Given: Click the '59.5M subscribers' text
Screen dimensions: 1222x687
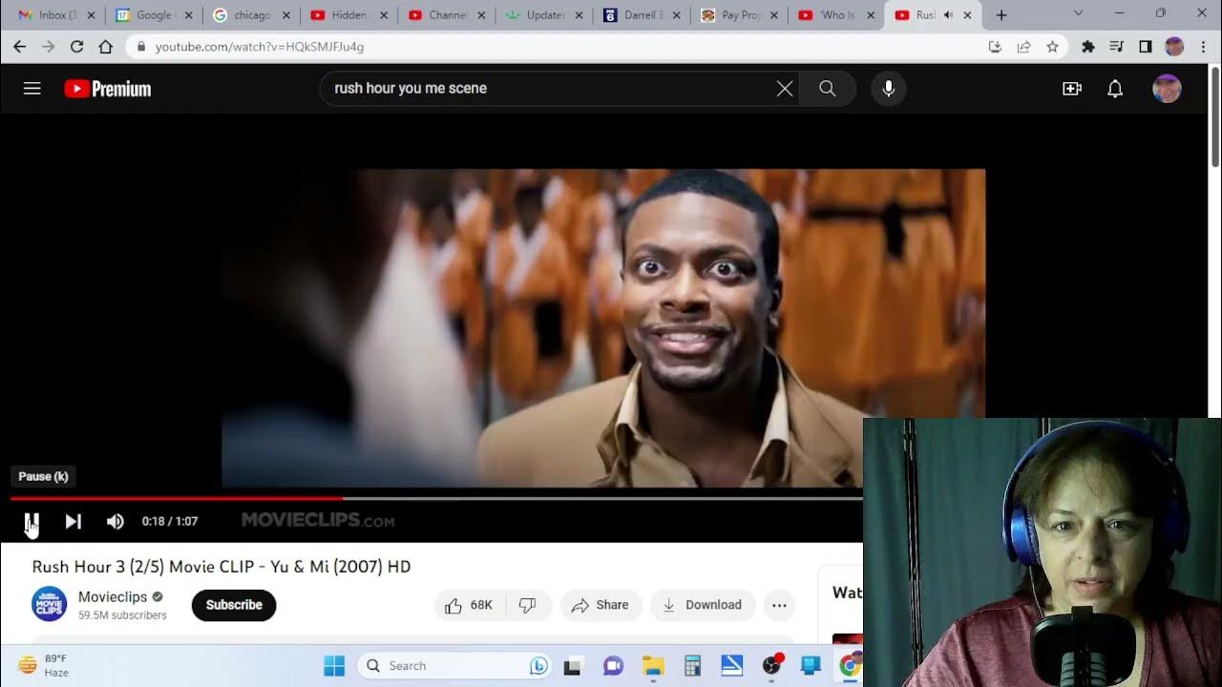Looking at the screenshot, I should pos(122,615).
